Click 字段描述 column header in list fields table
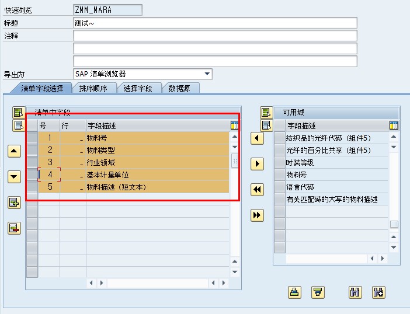This screenshot has height=314, width=410. click(x=158, y=125)
